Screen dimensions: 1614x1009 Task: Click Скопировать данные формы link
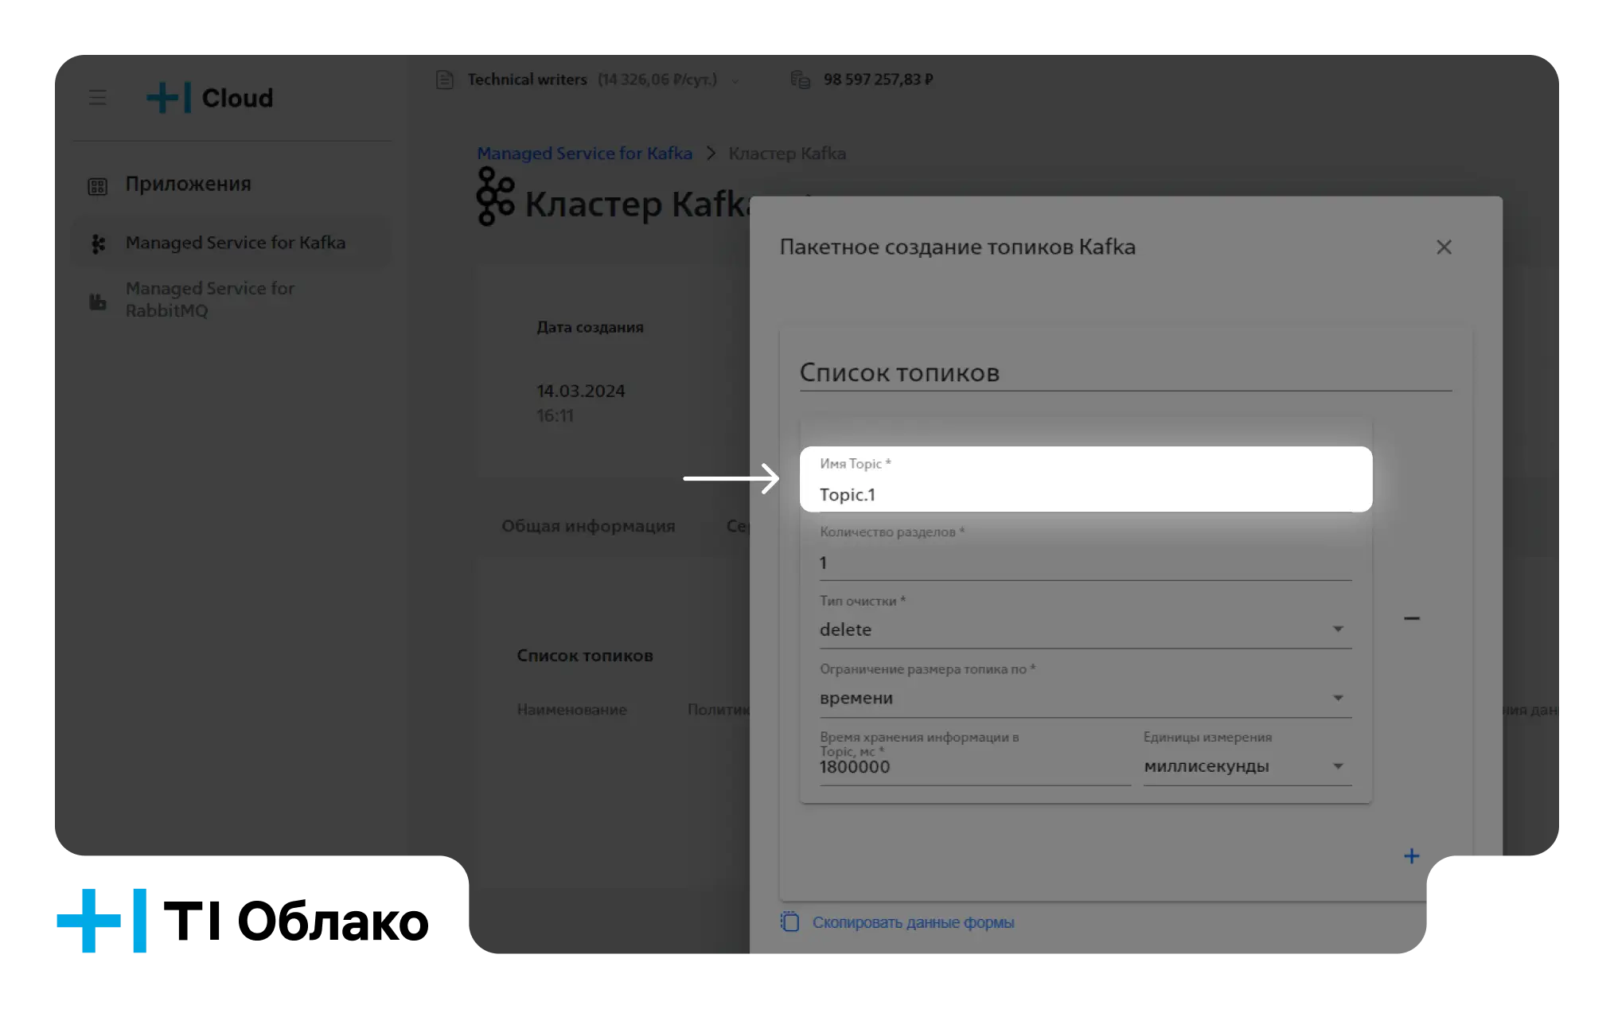click(x=913, y=922)
